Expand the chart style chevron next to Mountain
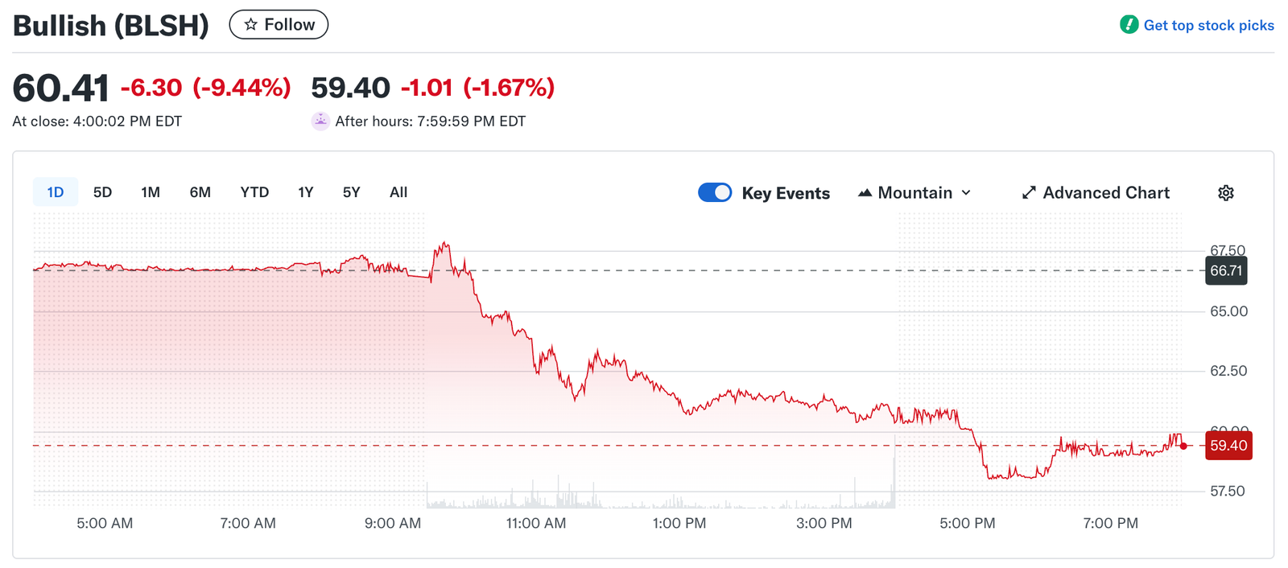1288x568 pixels. click(x=965, y=192)
